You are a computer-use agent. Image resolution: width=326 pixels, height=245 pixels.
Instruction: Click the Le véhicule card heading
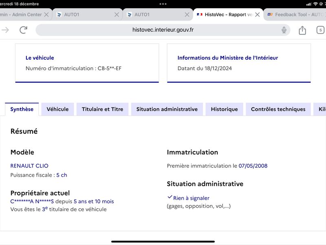pyautogui.click(x=40, y=58)
